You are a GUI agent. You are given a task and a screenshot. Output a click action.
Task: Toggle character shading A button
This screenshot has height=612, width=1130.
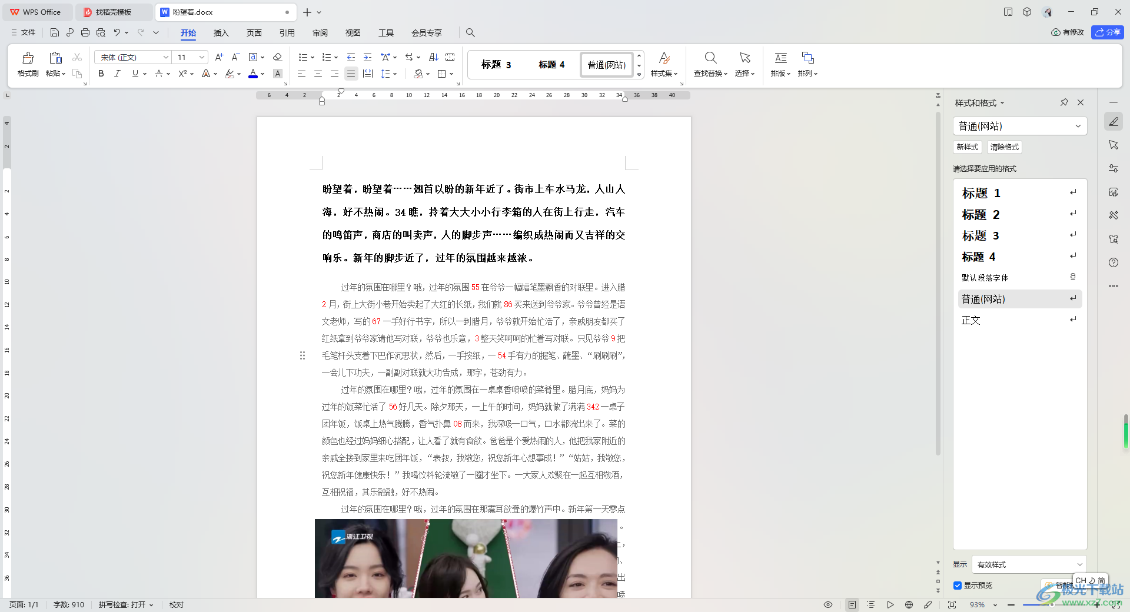[x=278, y=74]
